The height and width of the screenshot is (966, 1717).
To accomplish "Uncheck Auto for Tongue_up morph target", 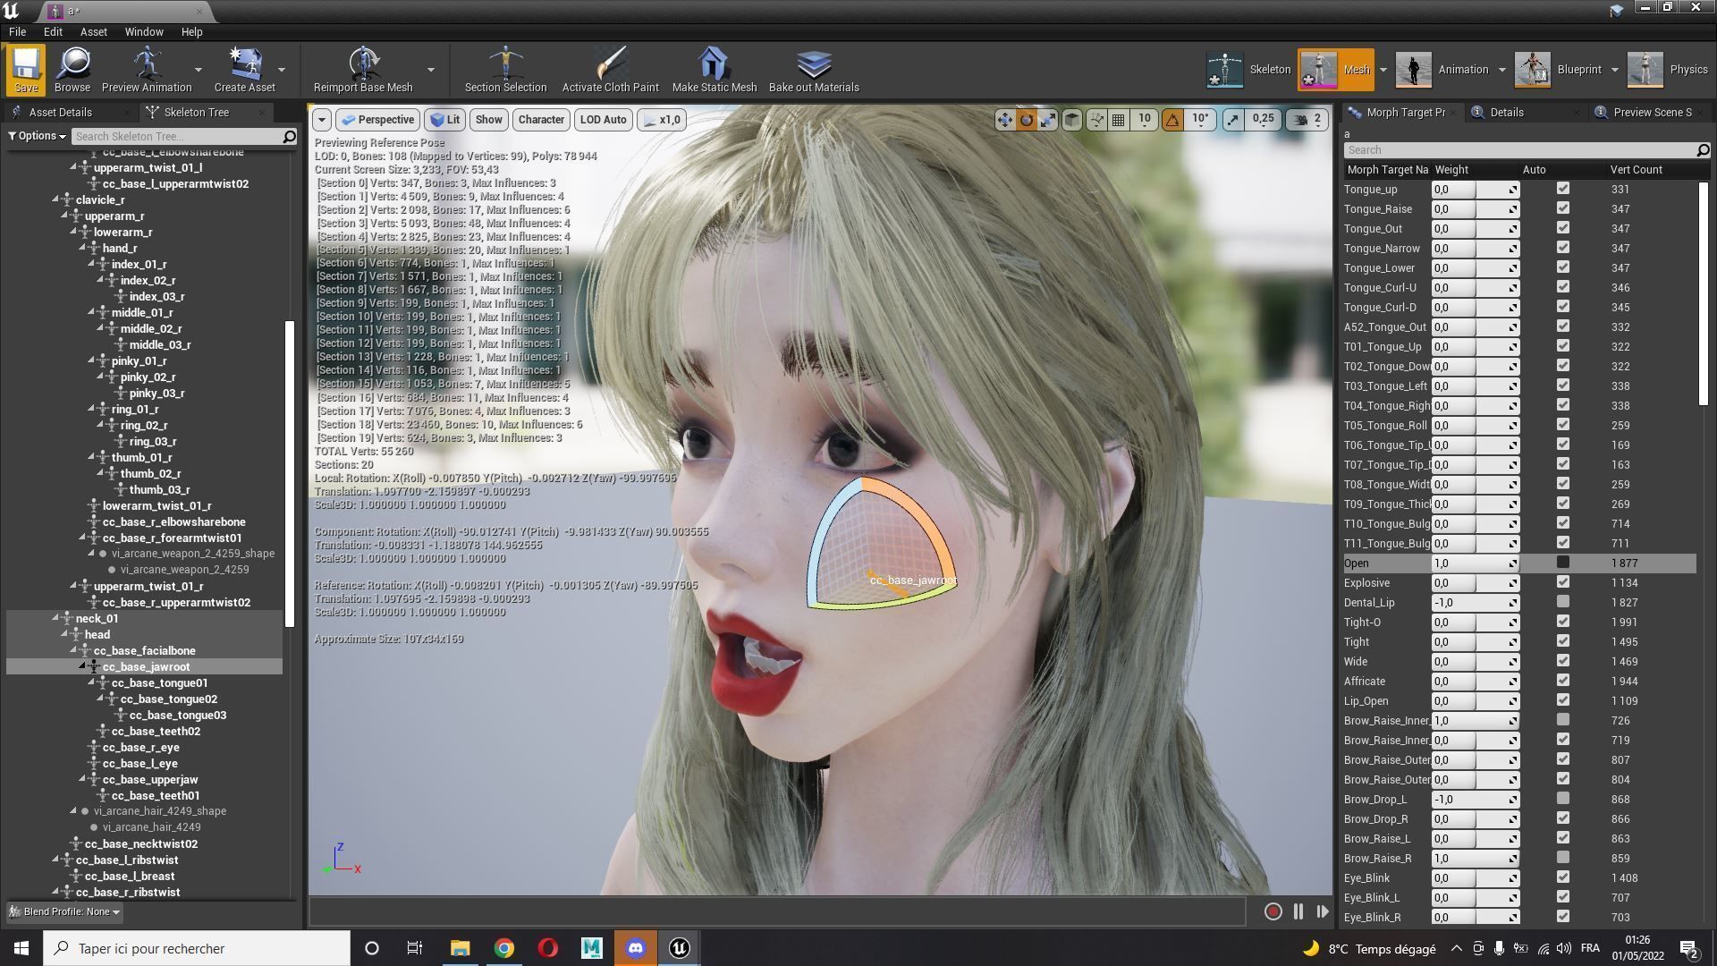I will tap(1562, 189).
